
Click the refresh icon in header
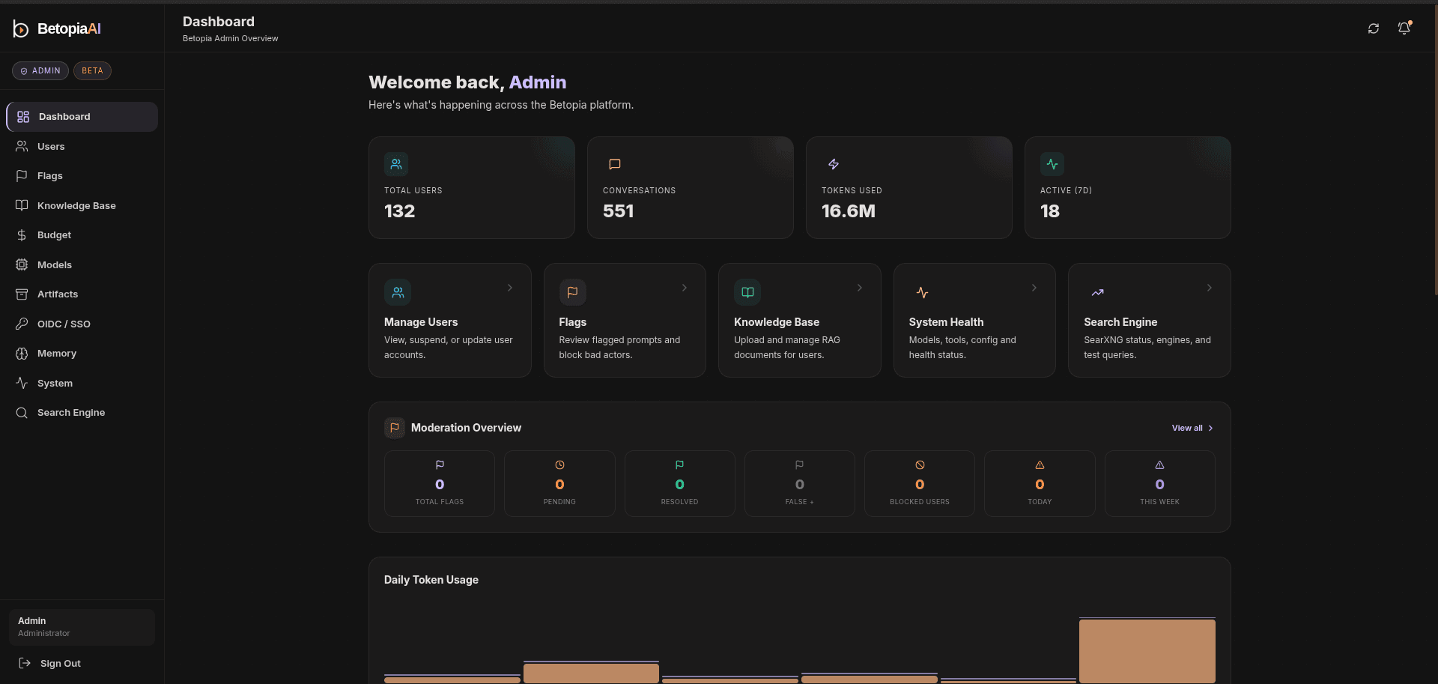1374,28
